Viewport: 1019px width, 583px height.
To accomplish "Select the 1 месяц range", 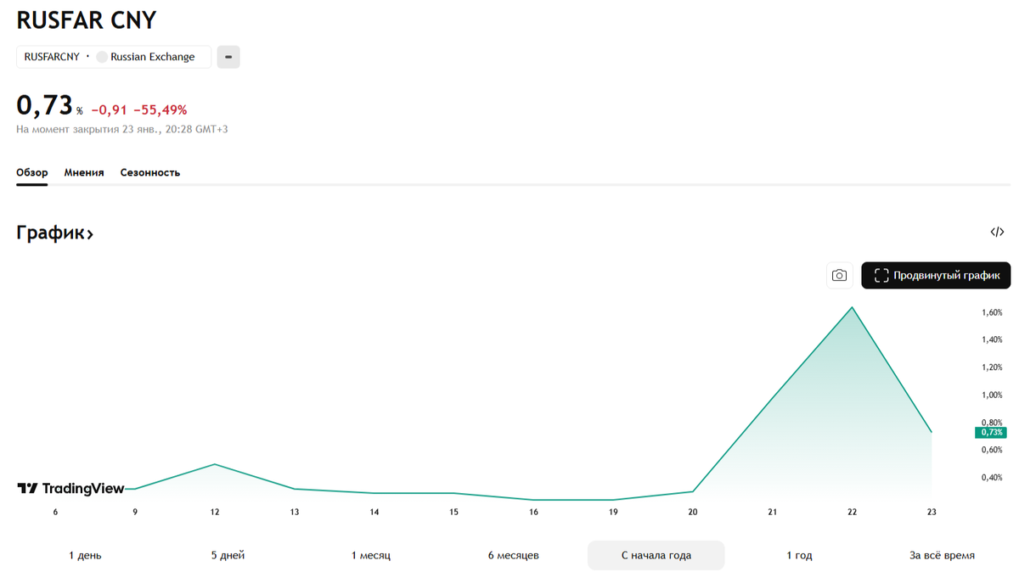I will tap(371, 555).
